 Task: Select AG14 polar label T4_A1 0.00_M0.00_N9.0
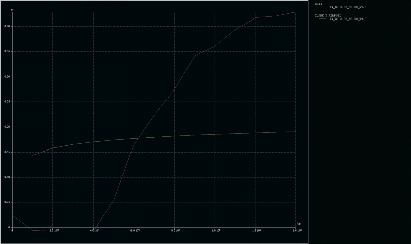[x=348, y=7]
